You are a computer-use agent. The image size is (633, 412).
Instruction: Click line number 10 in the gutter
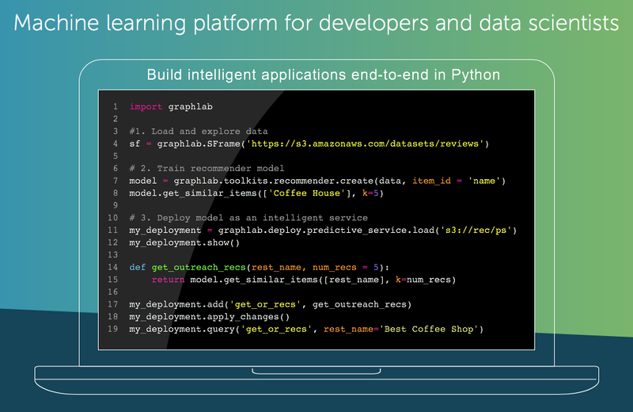click(112, 218)
